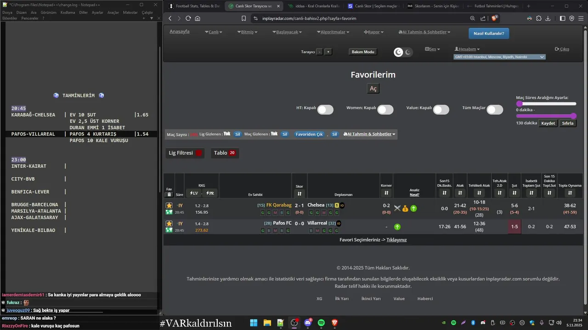Open AI Tahmin & Sohbetler in filter bar
The image size is (588, 330).
(369, 134)
